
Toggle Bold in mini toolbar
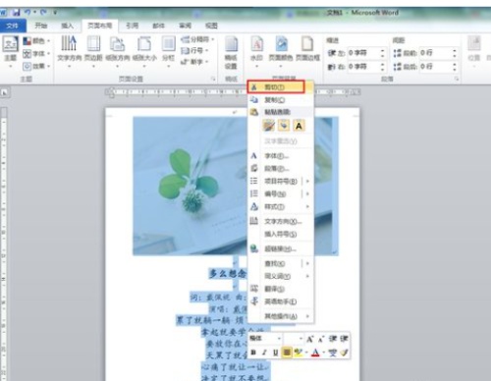253,353
